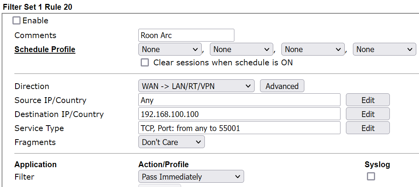Edit the Service Type setting

point(368,128)
